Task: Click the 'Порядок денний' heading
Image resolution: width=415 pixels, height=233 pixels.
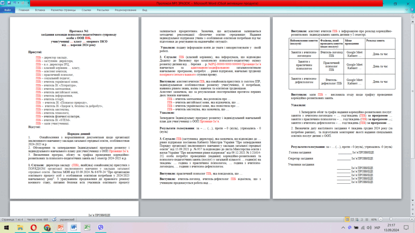Action: tap(79, 133)
